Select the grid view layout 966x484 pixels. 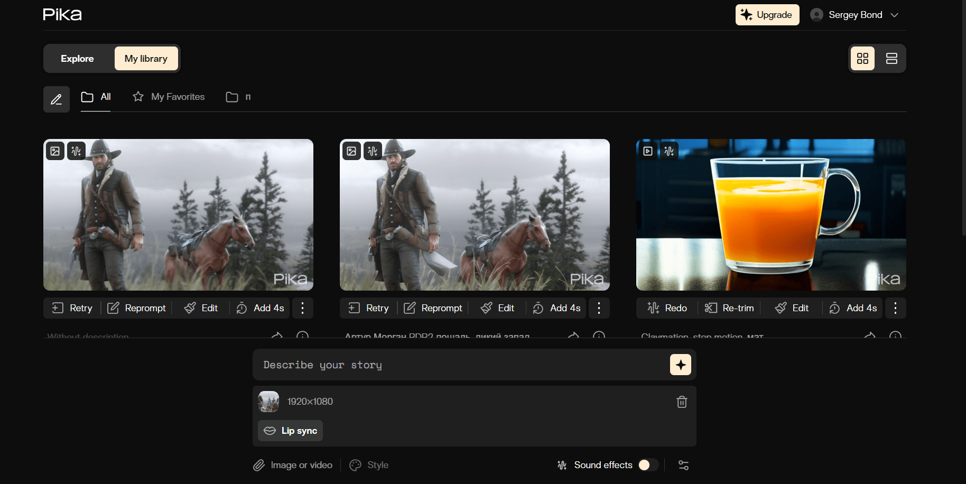click(x=862, y=59)
